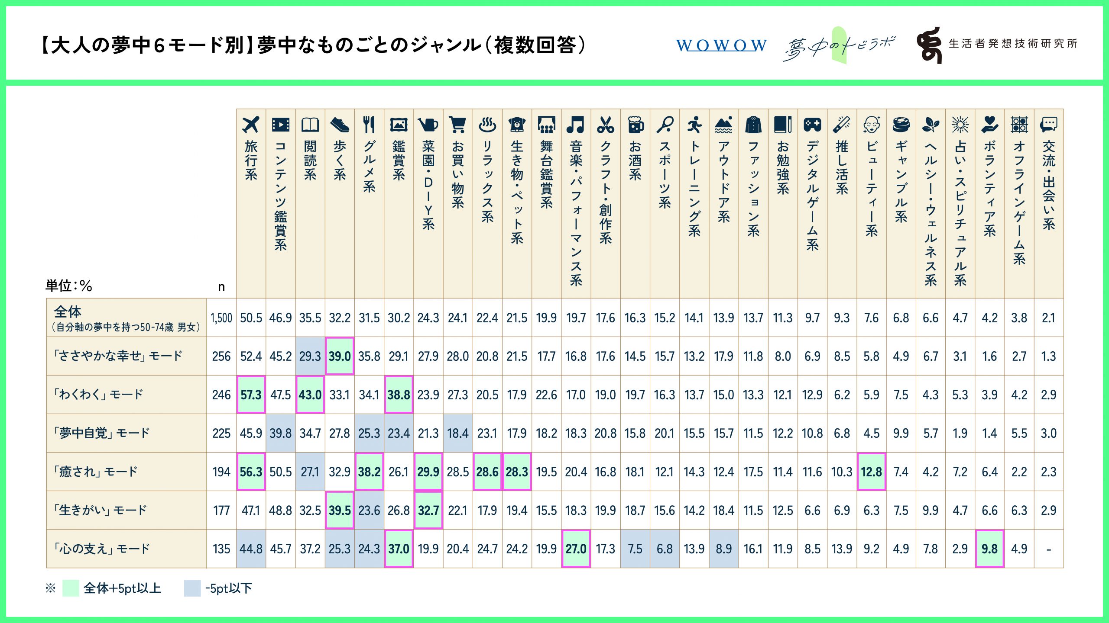Screen dimensions: 1109x623
Task: Click the 生活者発想技術研究所 logo
Action: point(996,44)
